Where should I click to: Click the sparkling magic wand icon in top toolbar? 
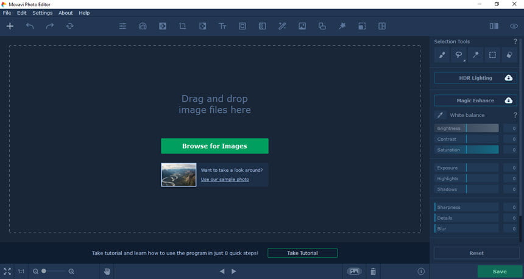(342, 26)
